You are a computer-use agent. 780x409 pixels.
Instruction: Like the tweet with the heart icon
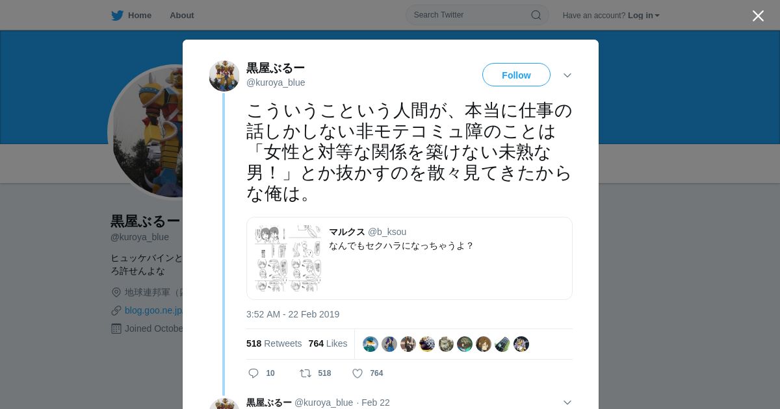[357, 373]
